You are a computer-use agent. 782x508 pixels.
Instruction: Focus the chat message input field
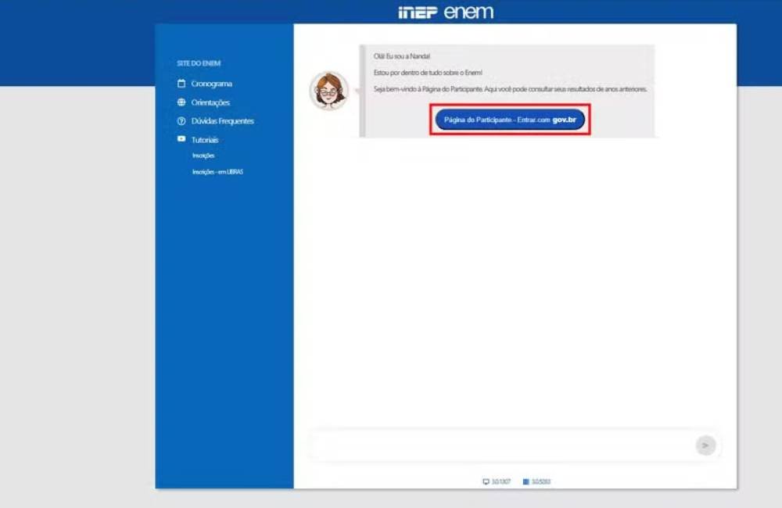click(500, 445)
